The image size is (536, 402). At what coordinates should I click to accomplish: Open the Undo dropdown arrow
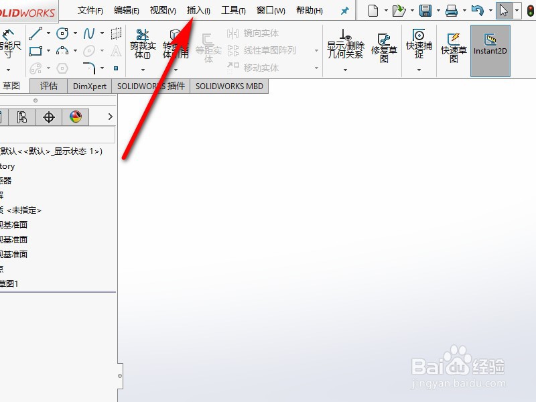(490, 11)
